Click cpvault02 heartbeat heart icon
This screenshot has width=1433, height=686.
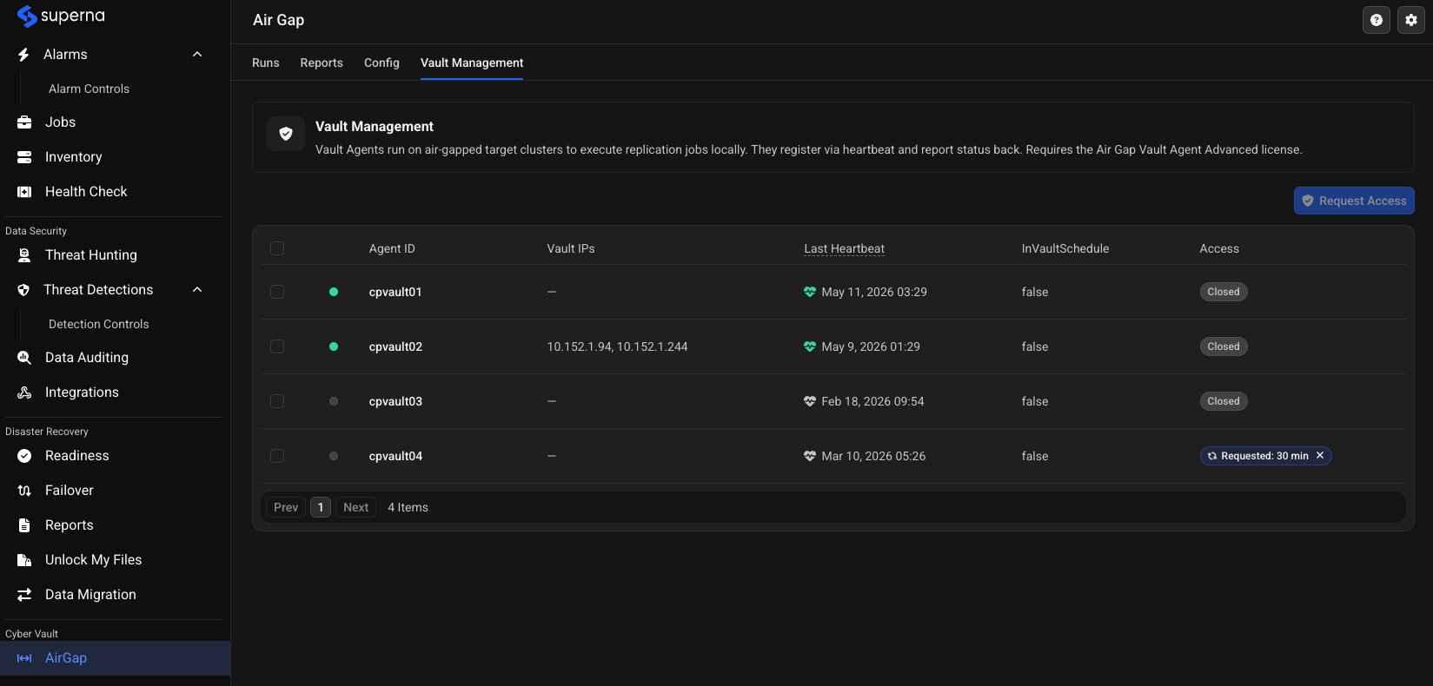(810, 346)
